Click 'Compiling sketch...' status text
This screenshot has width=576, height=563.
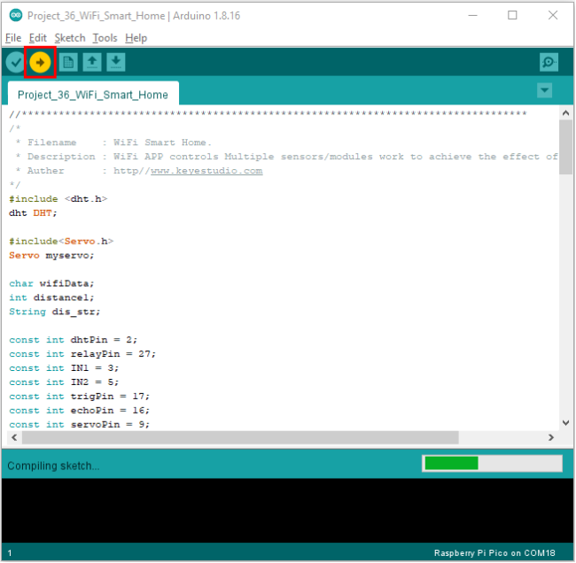coord(53,467)
